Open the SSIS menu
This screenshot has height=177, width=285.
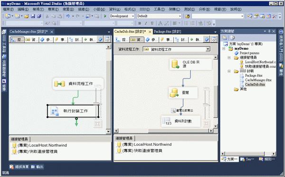[144, 9]
